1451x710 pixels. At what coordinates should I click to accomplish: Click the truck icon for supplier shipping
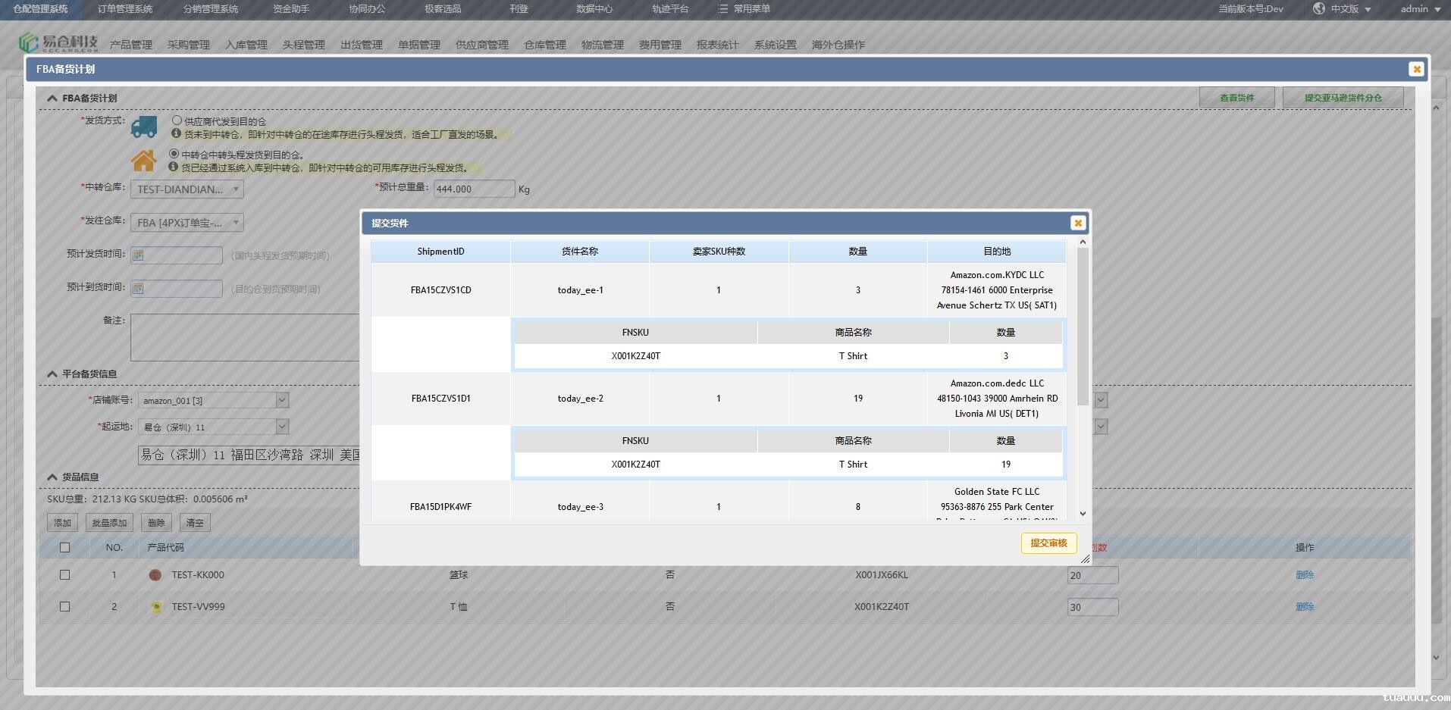143,127
